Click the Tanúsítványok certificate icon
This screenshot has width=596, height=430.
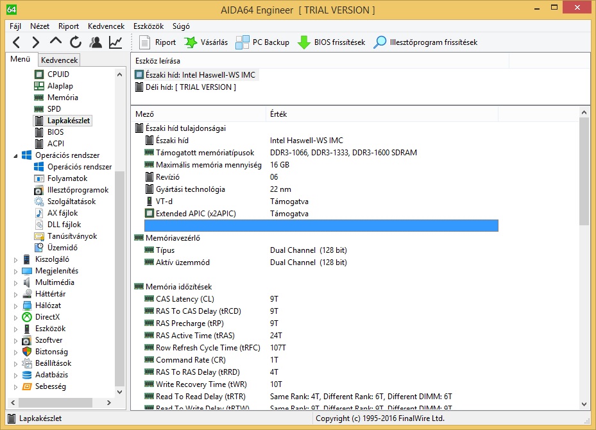[38, 236]
